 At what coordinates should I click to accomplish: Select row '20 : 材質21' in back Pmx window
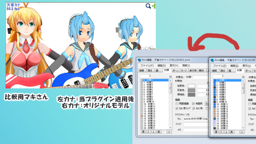(155, 128)
